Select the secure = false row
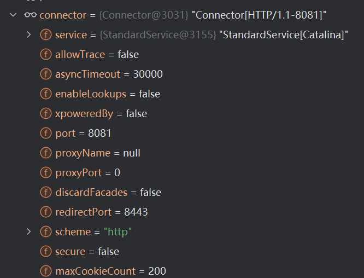This screenshot has width=364, height=278. pyautogui.click(x=87, y=252)
